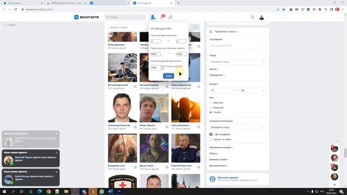The height and width of the screenshot is (195, 347).
Task: Click the ВКонтакте logo
Action: pos(87,17)
